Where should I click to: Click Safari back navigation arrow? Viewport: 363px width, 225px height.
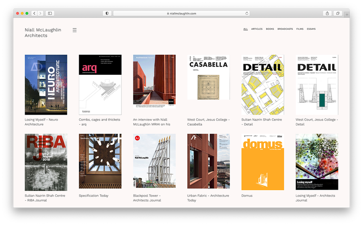click(x=34, y=14)
